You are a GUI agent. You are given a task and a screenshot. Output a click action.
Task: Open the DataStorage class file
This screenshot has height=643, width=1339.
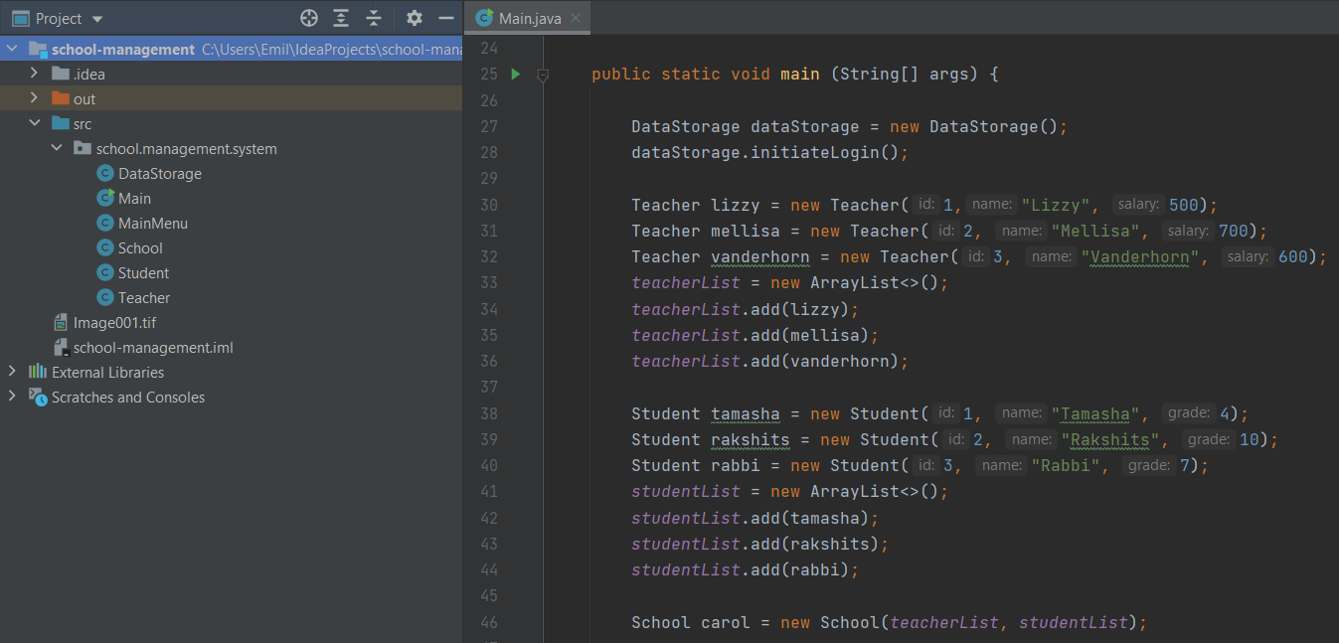coord(159,174)
